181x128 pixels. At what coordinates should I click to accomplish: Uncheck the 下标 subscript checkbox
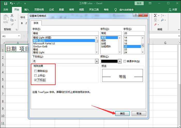[35, 80]
